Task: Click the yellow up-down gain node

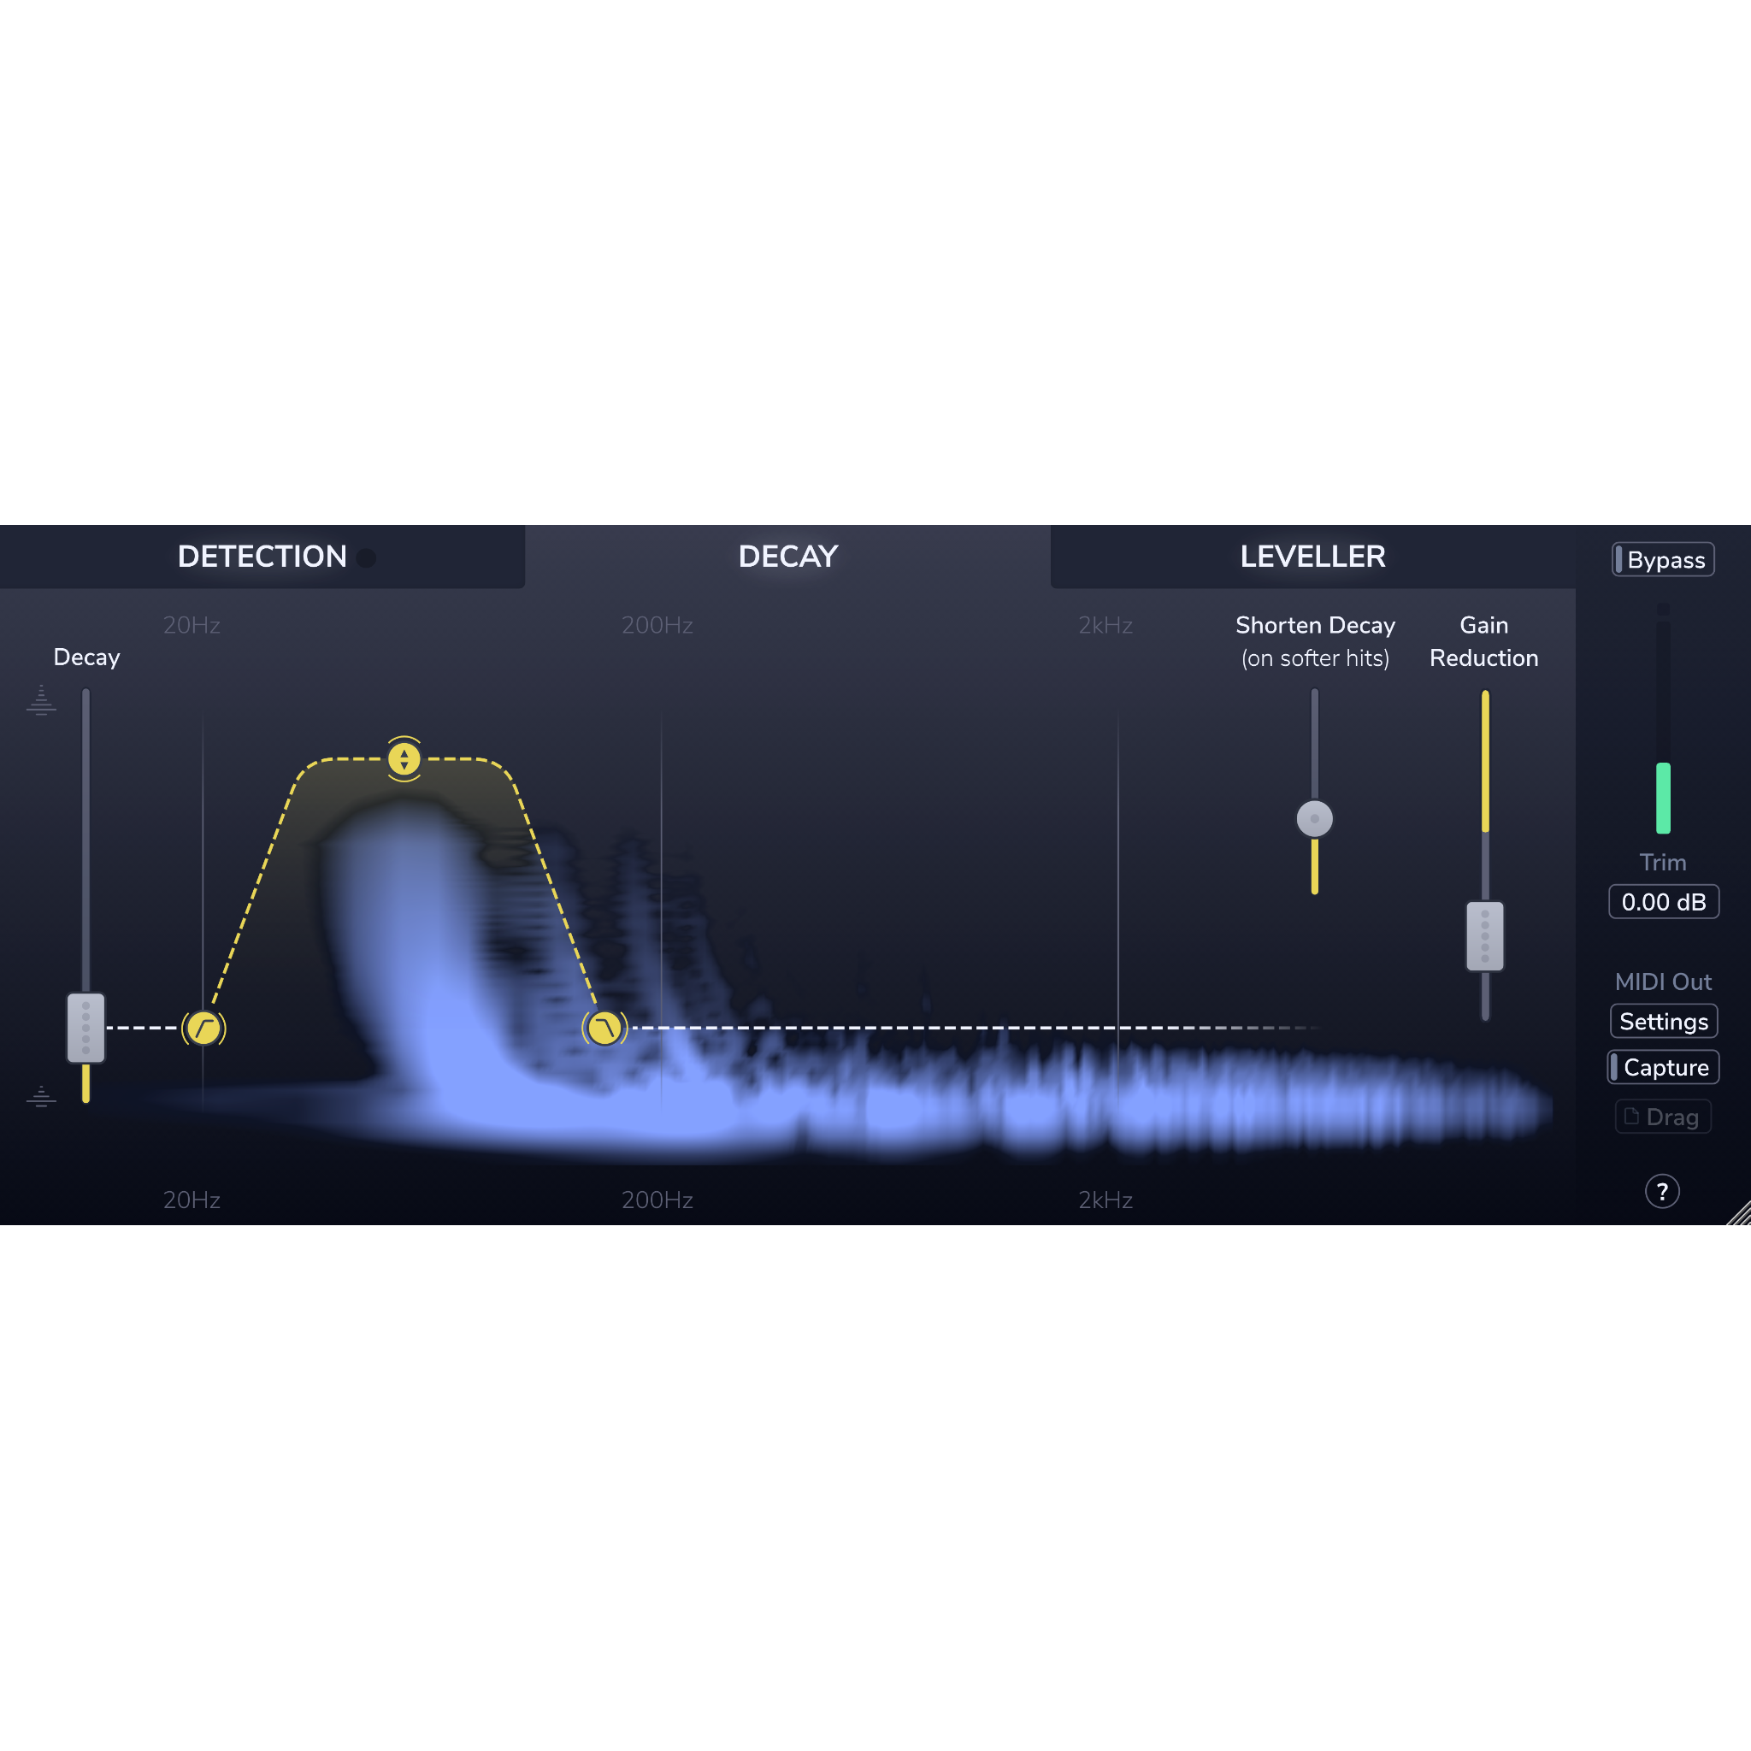Action: (x=404, y=758)
